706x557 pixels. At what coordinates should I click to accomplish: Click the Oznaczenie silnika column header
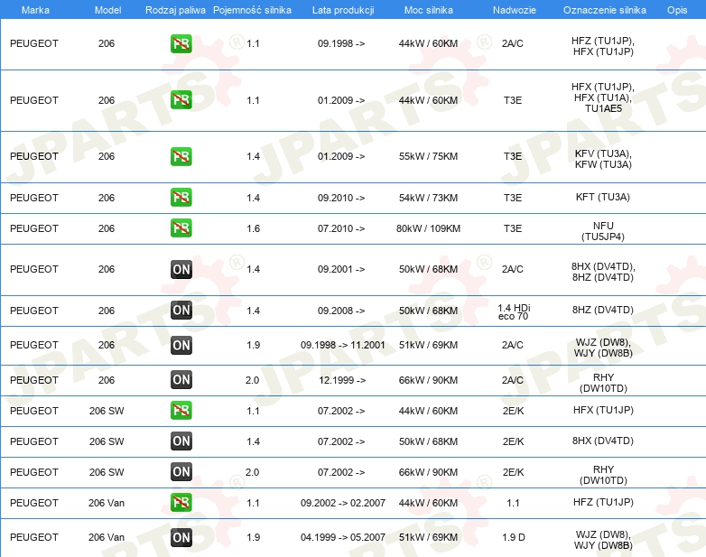[x=602, y=9]
